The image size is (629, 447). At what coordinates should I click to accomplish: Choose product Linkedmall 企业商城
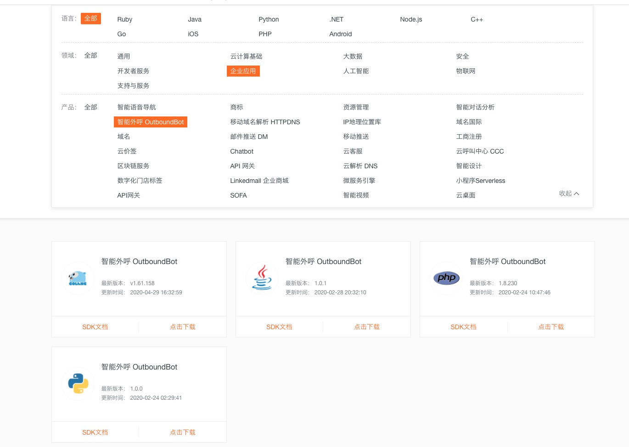[x=259, y=181]
